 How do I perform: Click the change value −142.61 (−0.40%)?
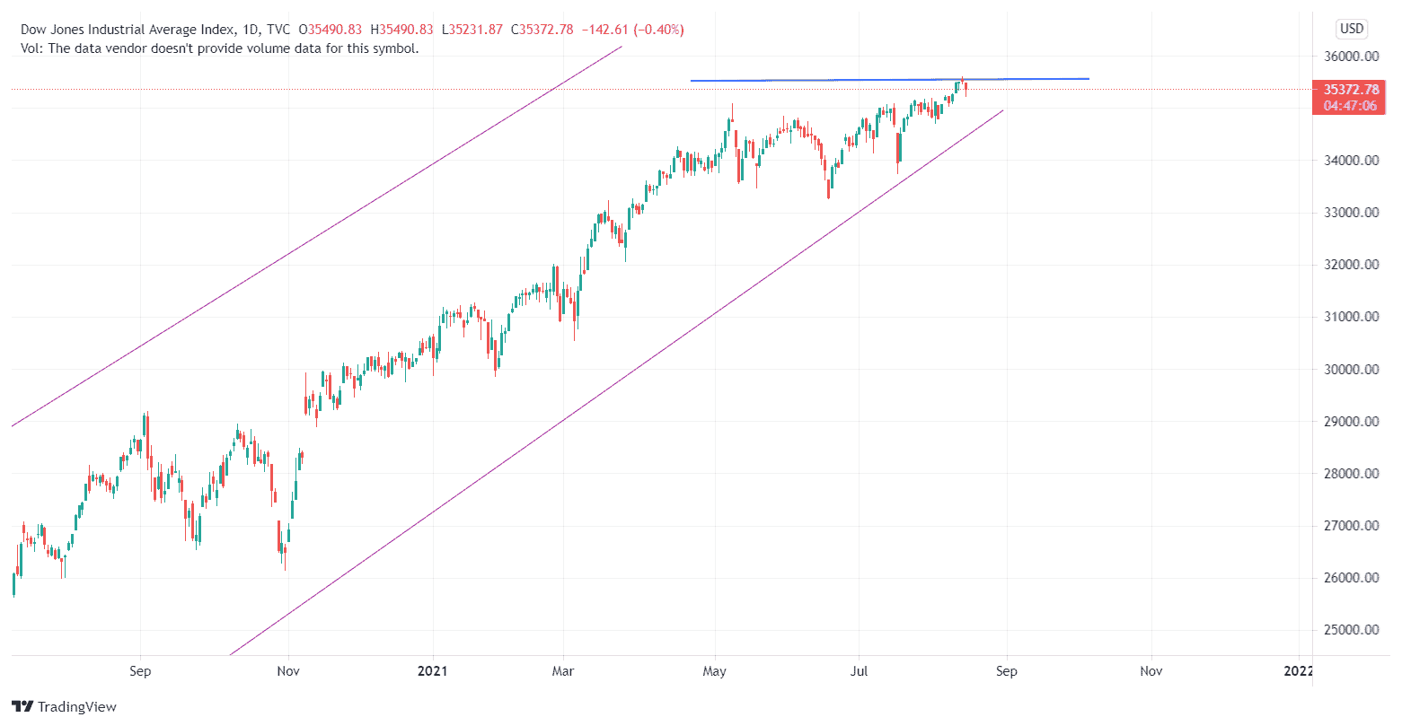(632, 30)
